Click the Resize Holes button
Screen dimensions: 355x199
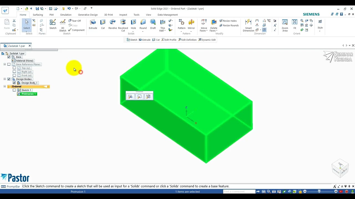(x=228, y=21)
